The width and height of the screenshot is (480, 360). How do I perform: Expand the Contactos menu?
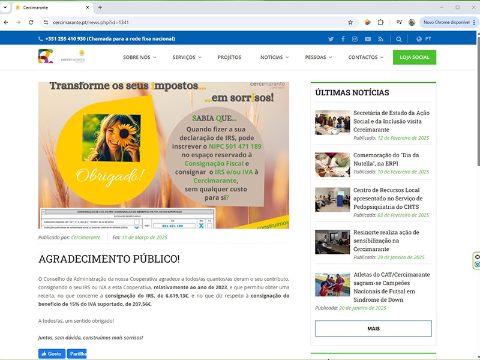[x=365, y=57]
